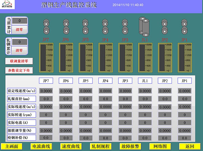Image resolution: width=203 pixels, height=151 pixels.
Task: Open the 电流曲线 page
Action: pyautogui.click(x=41, y=146)
